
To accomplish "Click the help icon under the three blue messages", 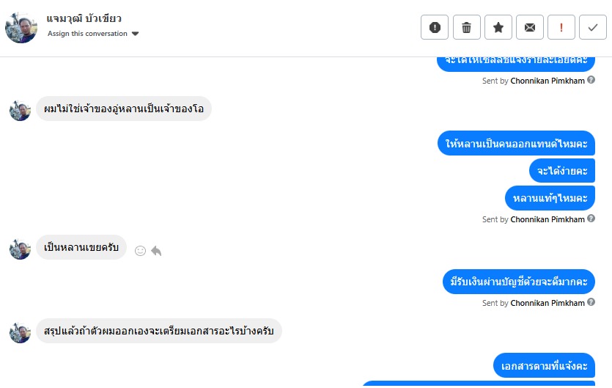I will [591, 219].
